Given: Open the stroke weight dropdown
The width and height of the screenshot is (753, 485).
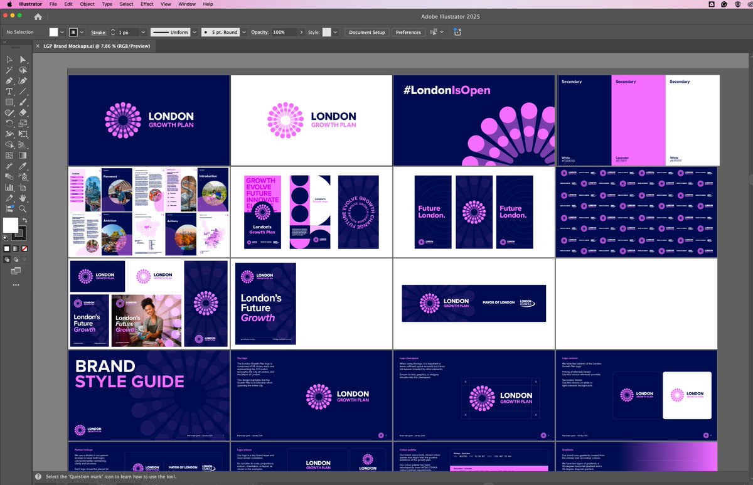Looking at the screenshot, I should click(143, 32).
